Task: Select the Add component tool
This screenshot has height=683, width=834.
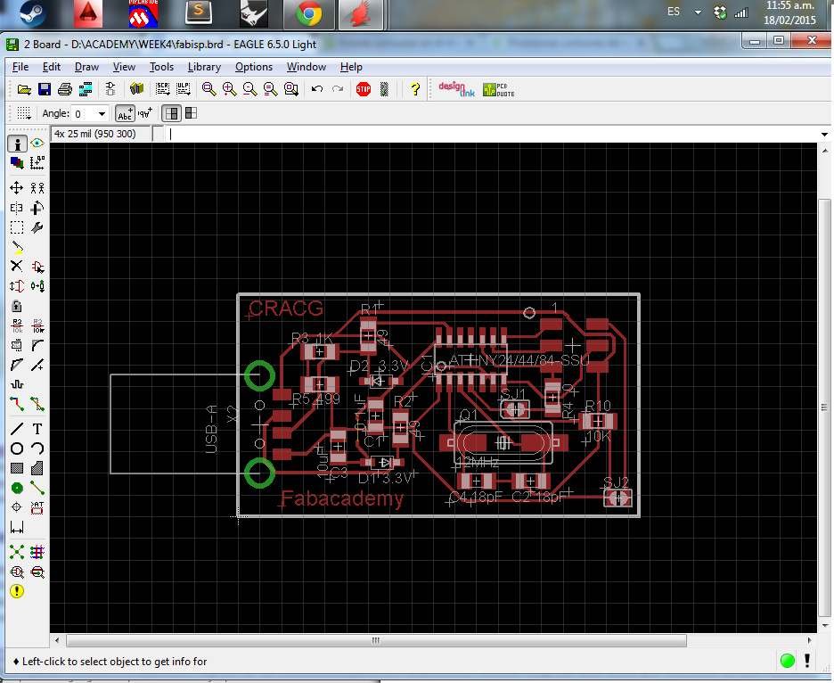Action: (x=37, y=267)
